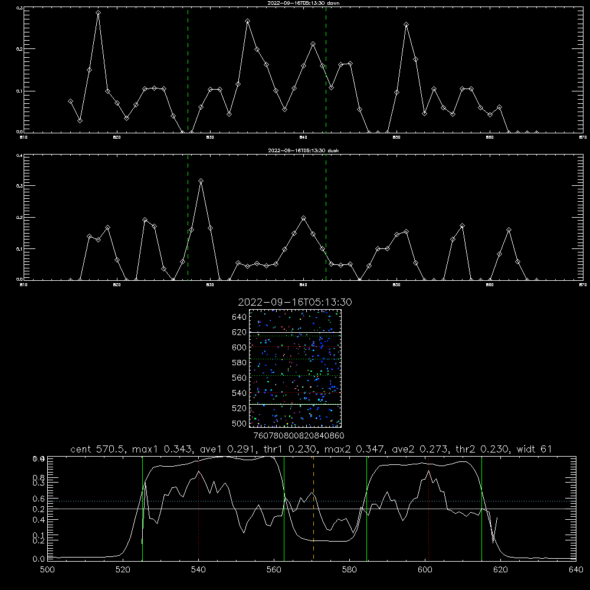This screenshot has width=590, height=590.
Task: Click the green vertical line near 525 in bottom plot
Action: pyautogui.click(x=142, y=509)
